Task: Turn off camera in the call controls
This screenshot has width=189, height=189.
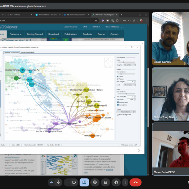Action: [x=74, y=182]
